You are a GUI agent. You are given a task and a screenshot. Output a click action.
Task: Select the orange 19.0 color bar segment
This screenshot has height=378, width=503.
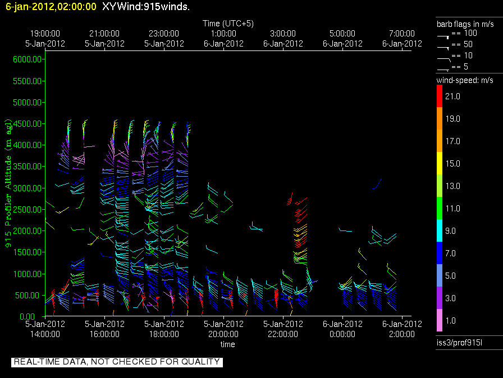(440, 119)
